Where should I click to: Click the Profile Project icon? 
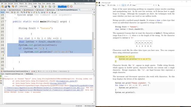[x=54, y=6]
